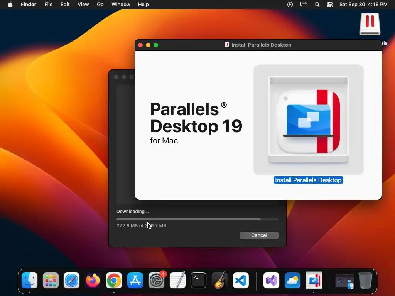Click the 'for Mac' subtitle text
395x296 pixels.
tap(164, 140)
